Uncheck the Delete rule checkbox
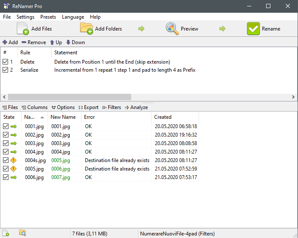 (6, 62)
